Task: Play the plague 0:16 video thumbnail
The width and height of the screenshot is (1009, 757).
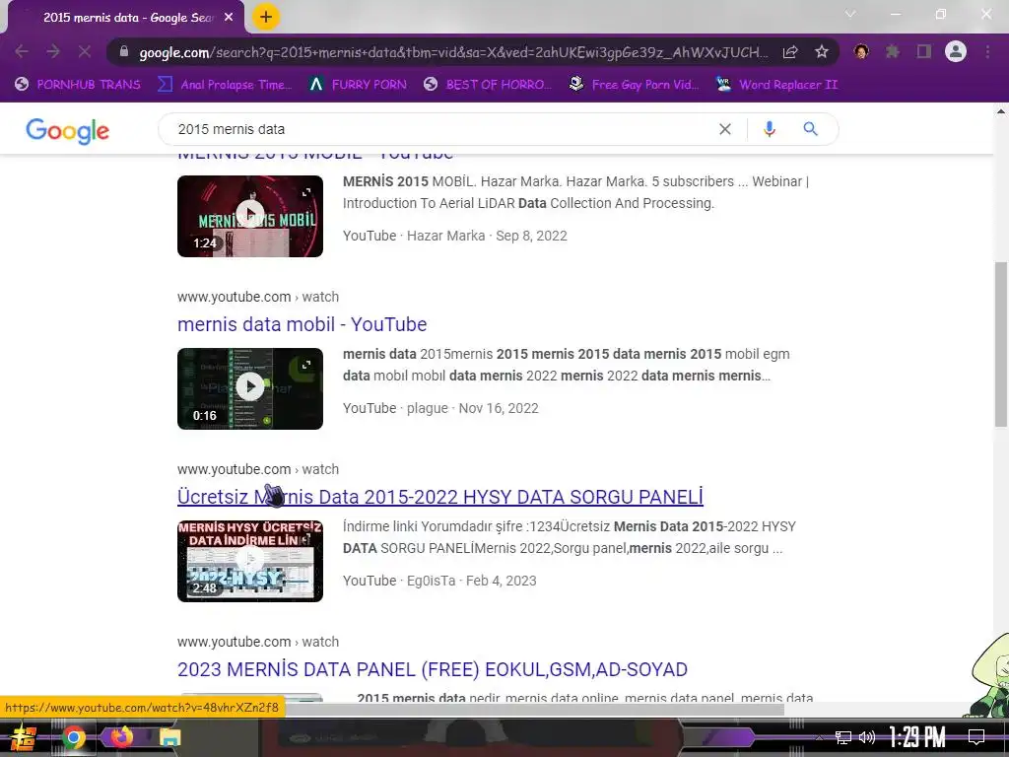Action: click(250, 388)
